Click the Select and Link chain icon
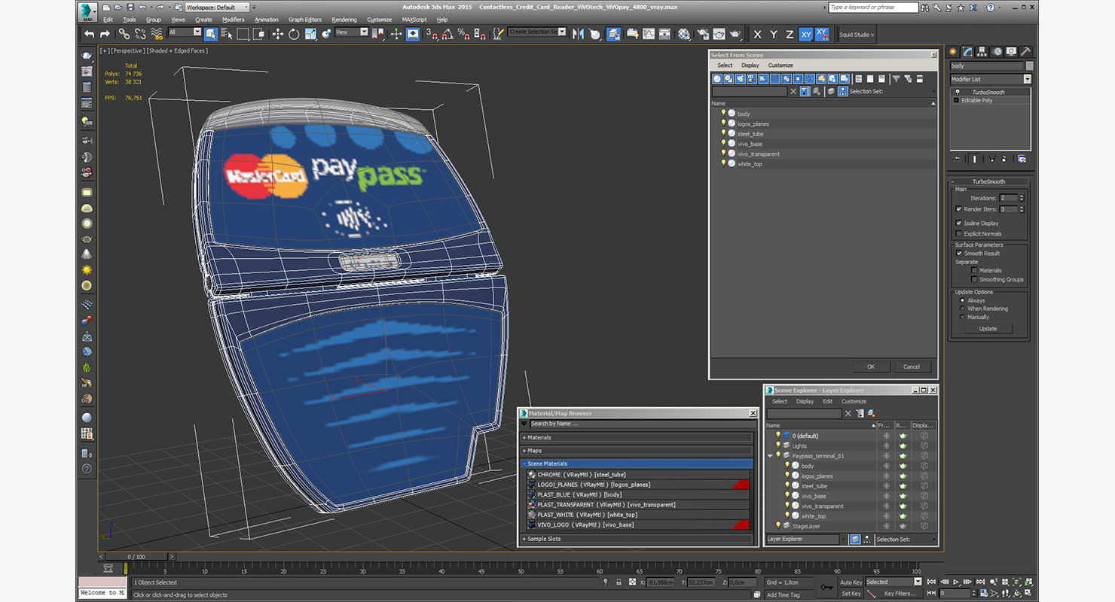 [x=124, y=34]
